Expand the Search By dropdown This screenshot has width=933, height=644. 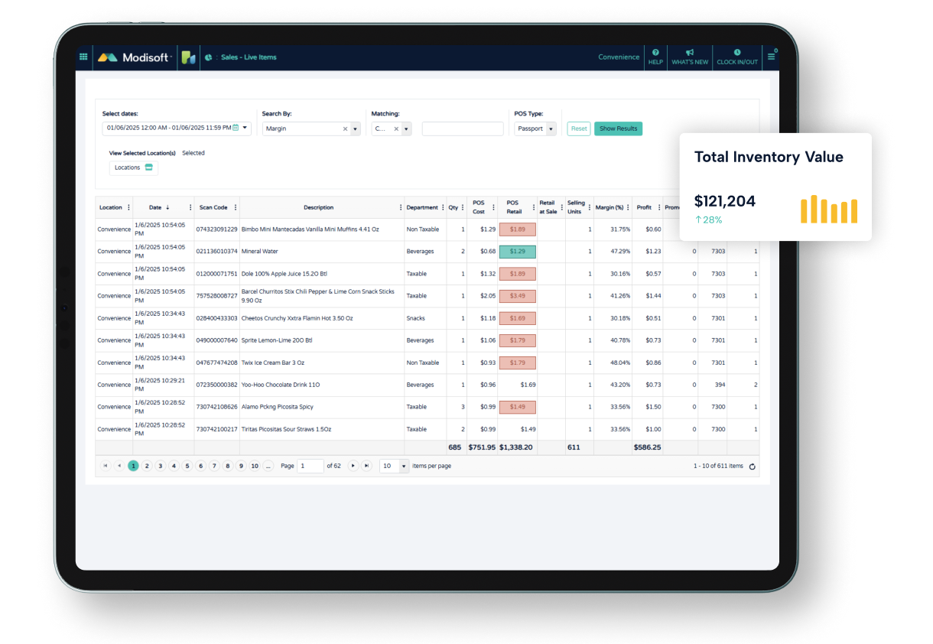pyautogui.click(x=354, y=128)
